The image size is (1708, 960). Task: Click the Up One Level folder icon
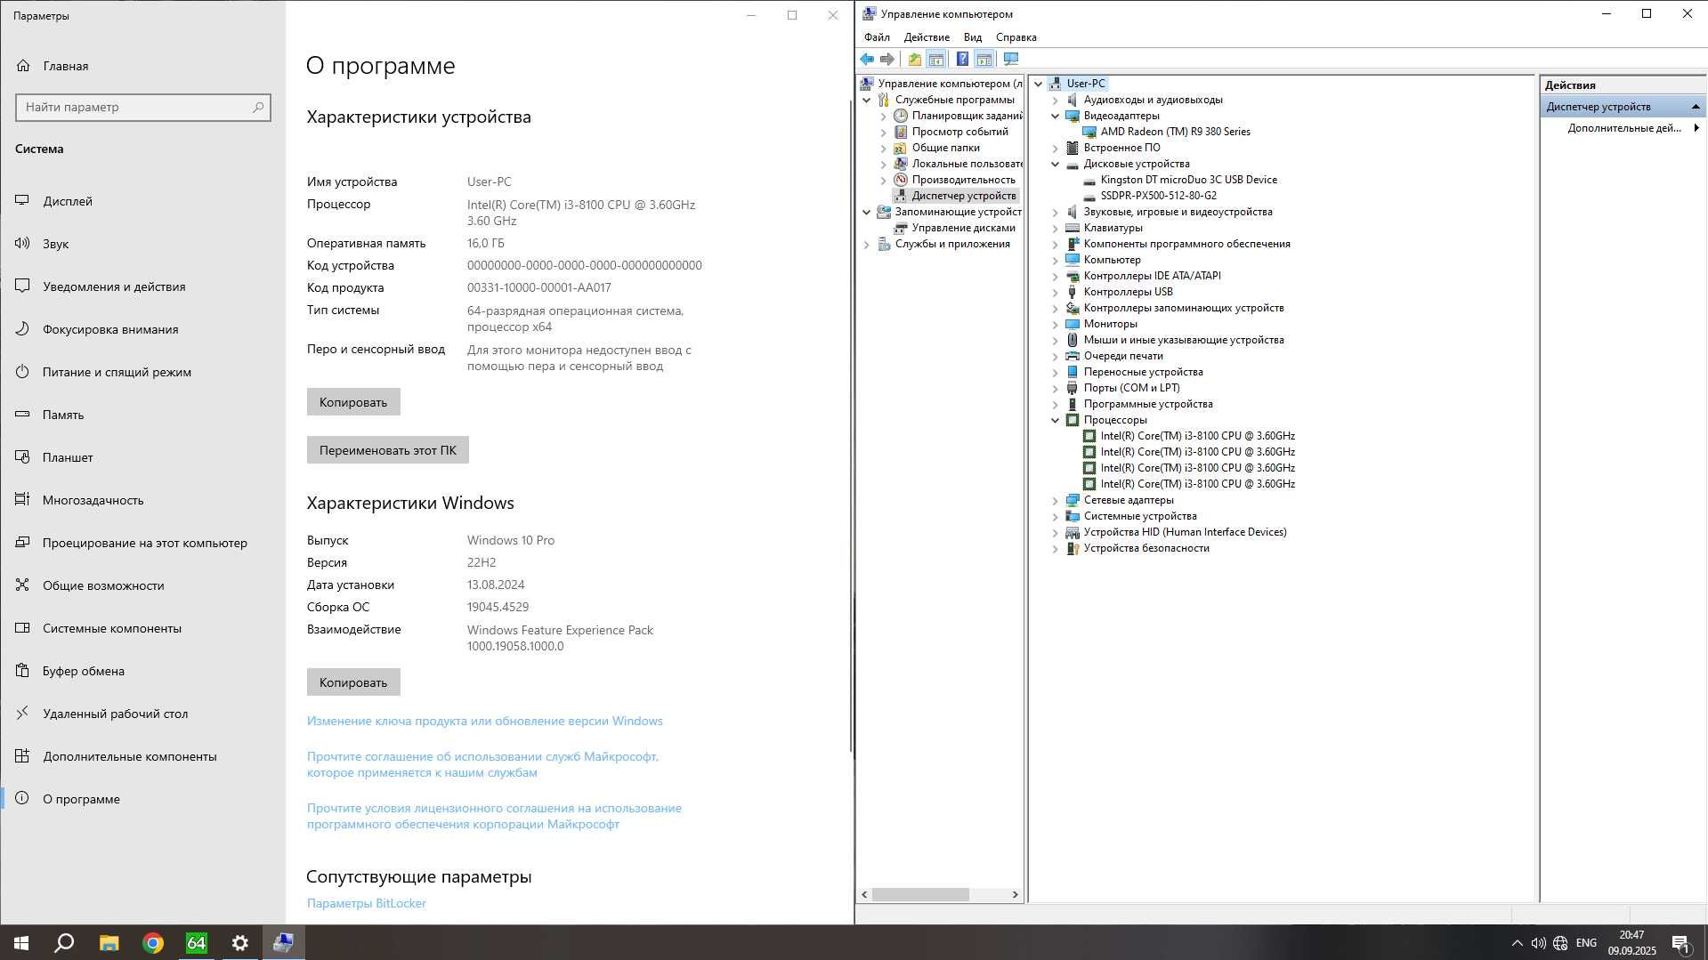click(x=914, y=60)
